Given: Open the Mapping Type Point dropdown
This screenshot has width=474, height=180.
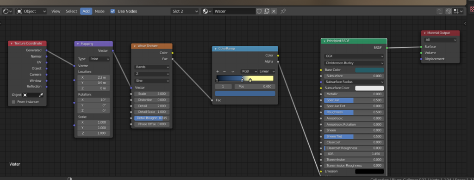Looking at the screenshot, I should (99, 59).
